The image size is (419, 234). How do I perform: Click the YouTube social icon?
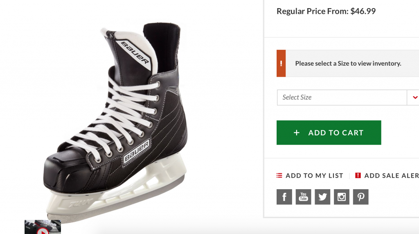click(x=303, y=197)
